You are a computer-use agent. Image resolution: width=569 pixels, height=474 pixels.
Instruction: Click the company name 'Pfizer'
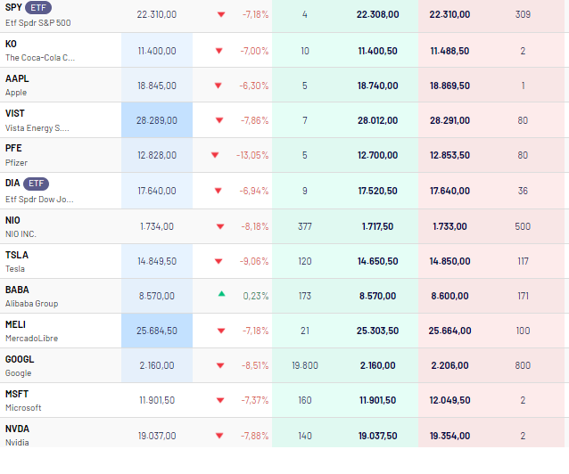tap(16, 163)
